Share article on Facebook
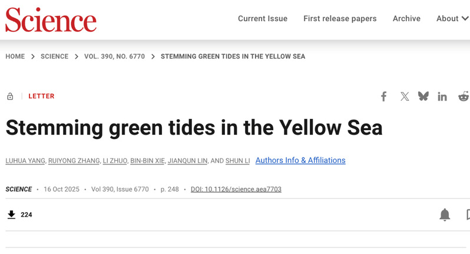Viewport: 470px width, 254px height. [x=383, y=97]
